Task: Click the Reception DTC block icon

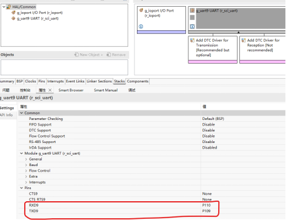Action: point(244,40)
